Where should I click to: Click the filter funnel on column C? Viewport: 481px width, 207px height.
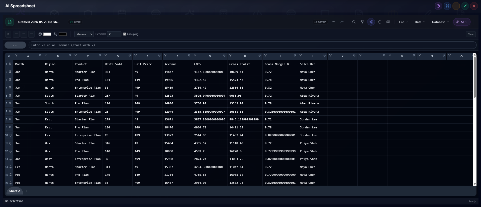click(x=76, y=55)
